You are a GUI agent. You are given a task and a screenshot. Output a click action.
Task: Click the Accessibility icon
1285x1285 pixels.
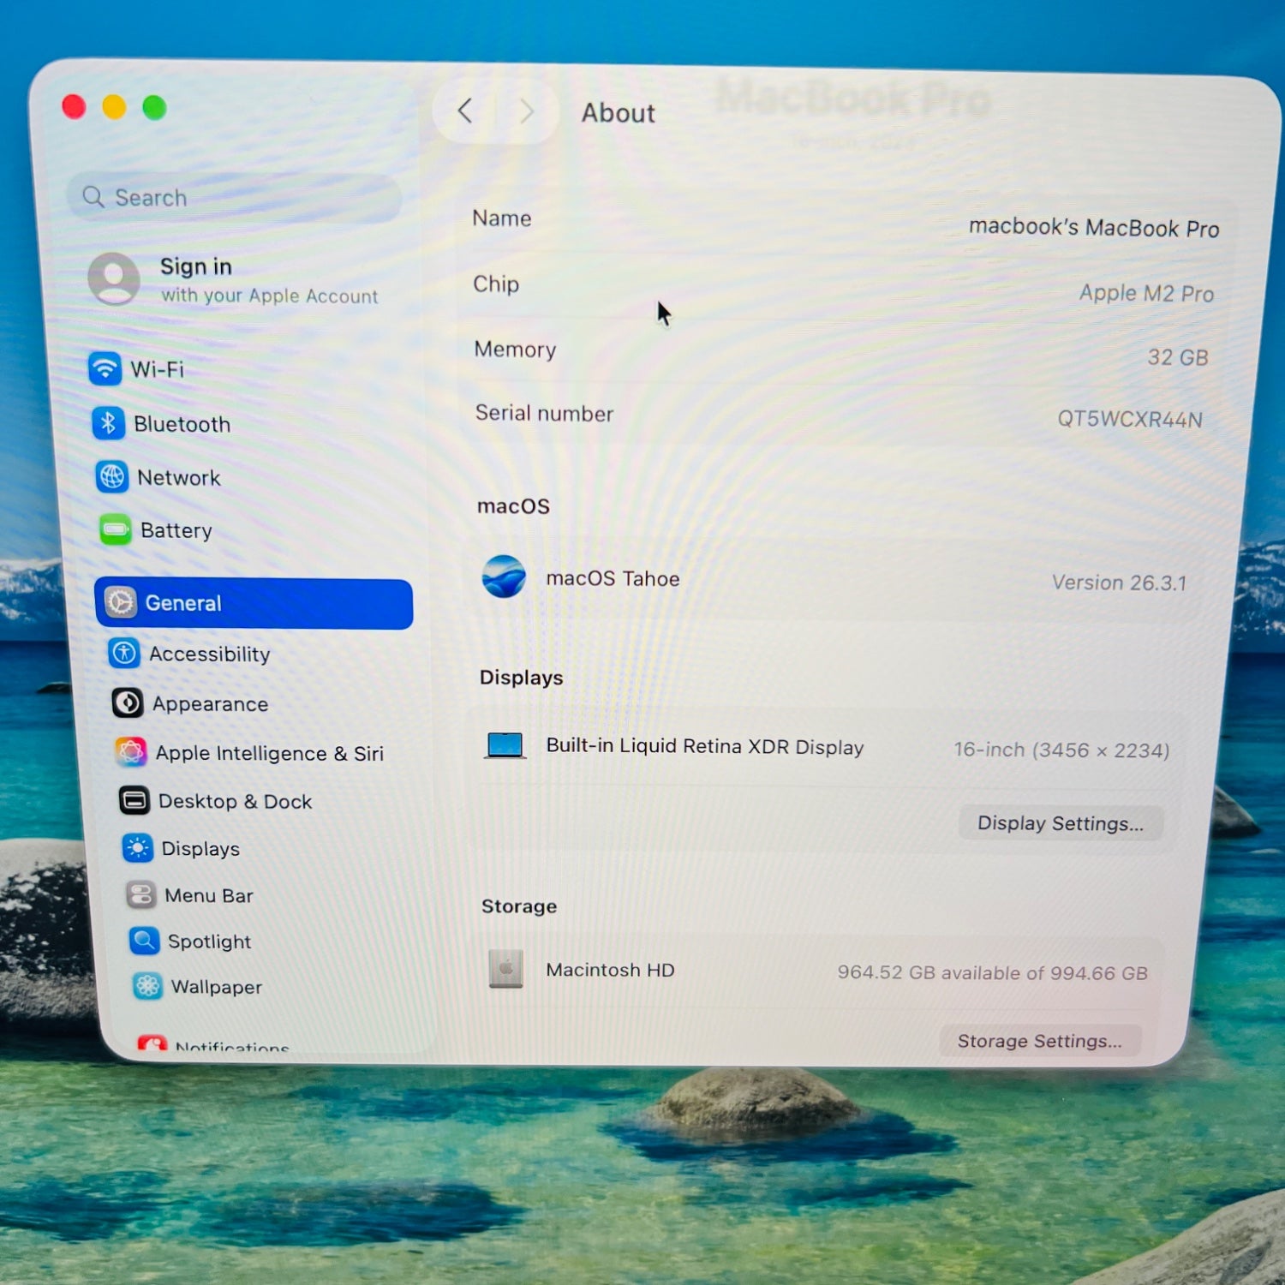point(124,653)
